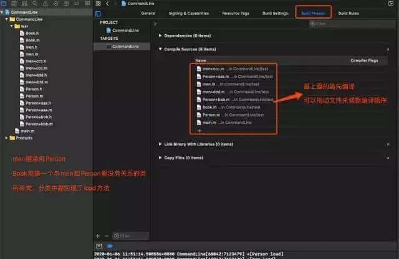399x259 pixels.
Task: Open the Source Control navigator
Action: tap(14, 3)
